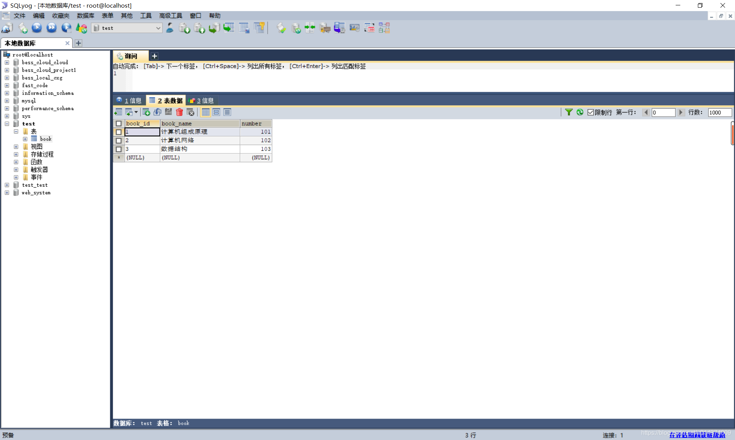The image size is (735, 440).
Task: Collapse the 表 folder under test
Action: [16, 131]
